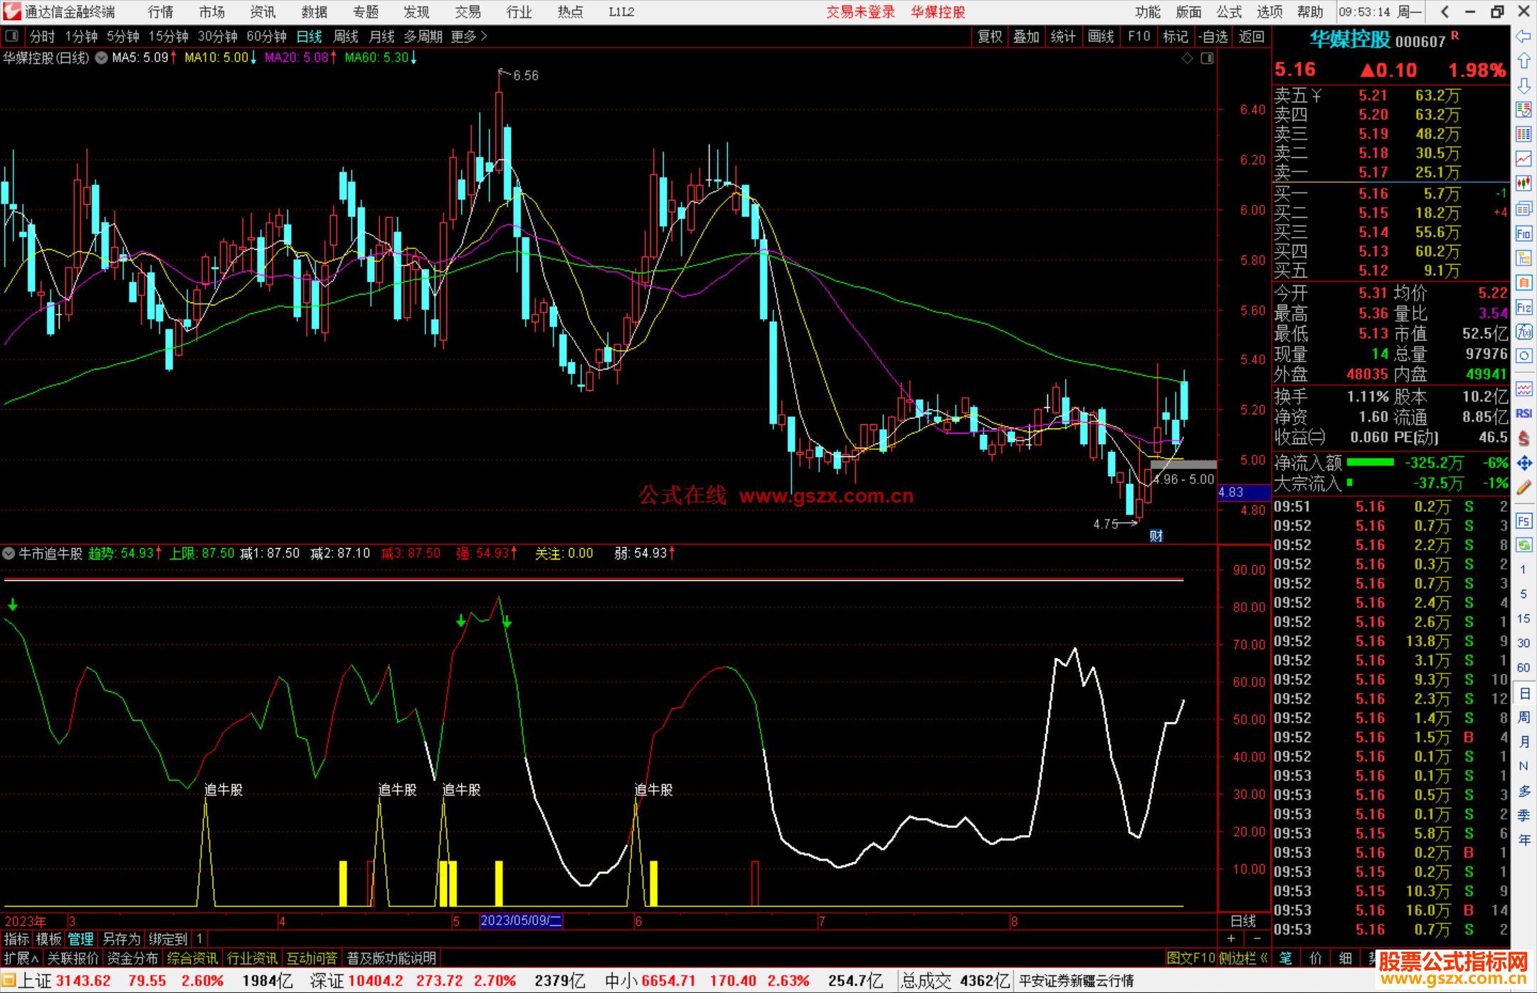Click the candlestick chart sidebar icon

1523,184
